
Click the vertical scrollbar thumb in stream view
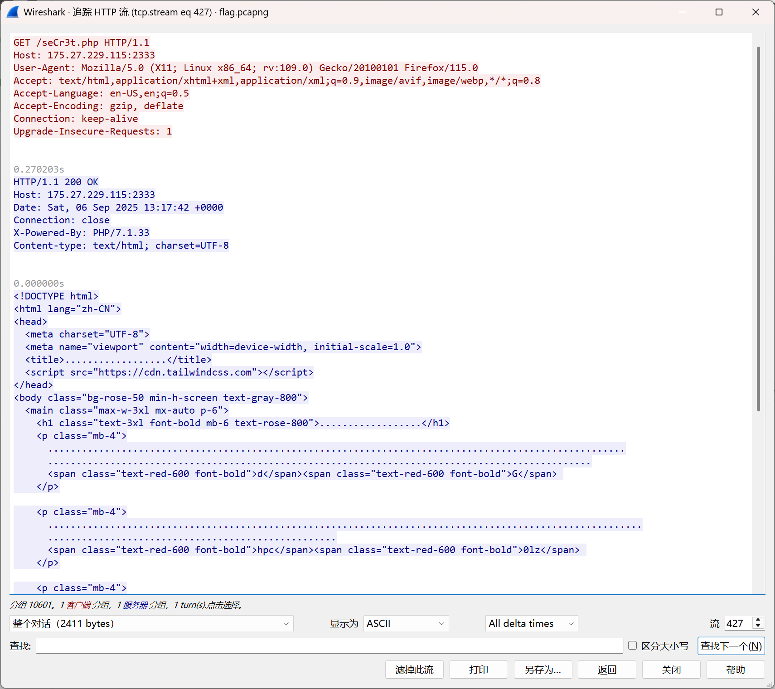[x=758, y=229]
